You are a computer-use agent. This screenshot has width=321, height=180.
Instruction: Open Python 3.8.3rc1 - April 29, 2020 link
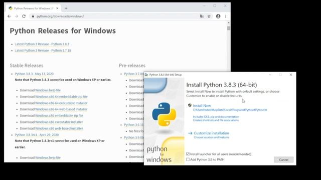click(37, 135)
